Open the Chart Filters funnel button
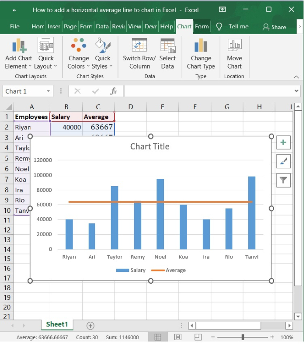 pos(284,180)
